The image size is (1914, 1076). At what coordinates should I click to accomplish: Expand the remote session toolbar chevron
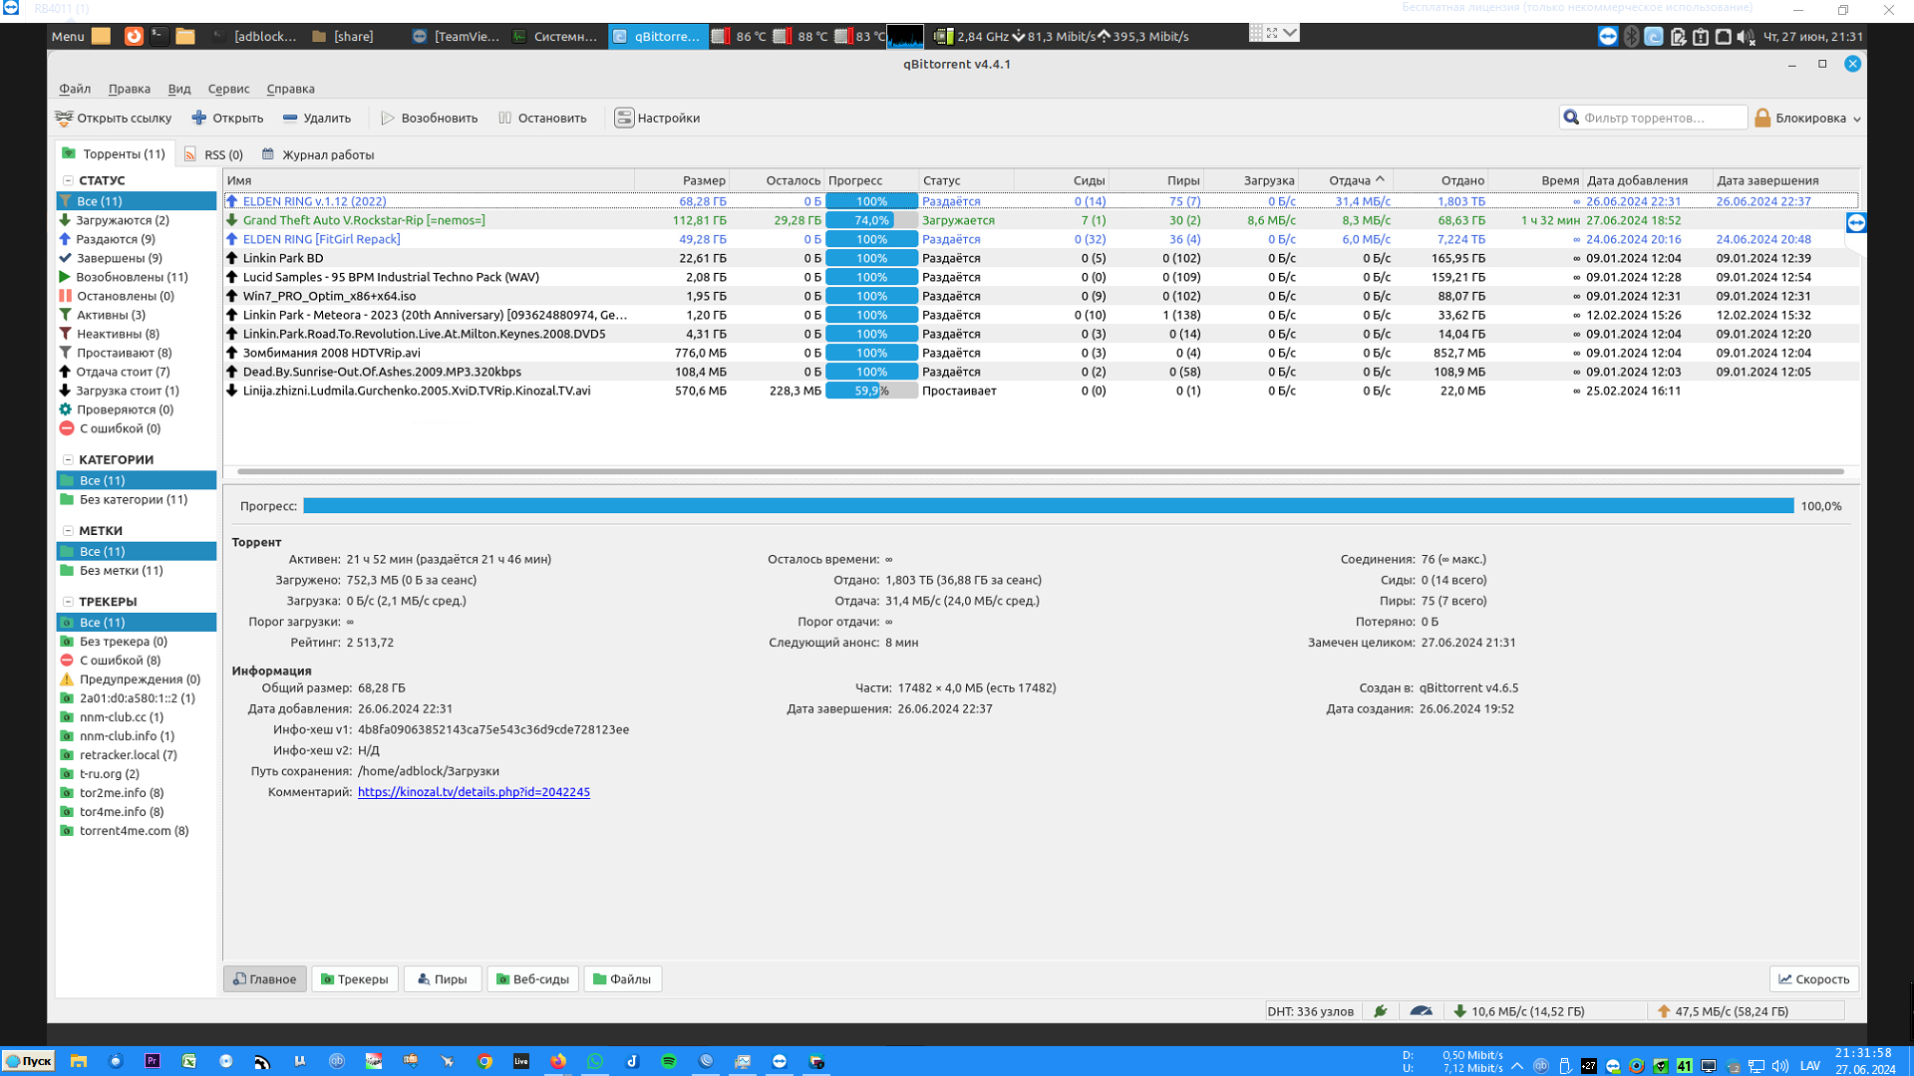[1291, 33]
